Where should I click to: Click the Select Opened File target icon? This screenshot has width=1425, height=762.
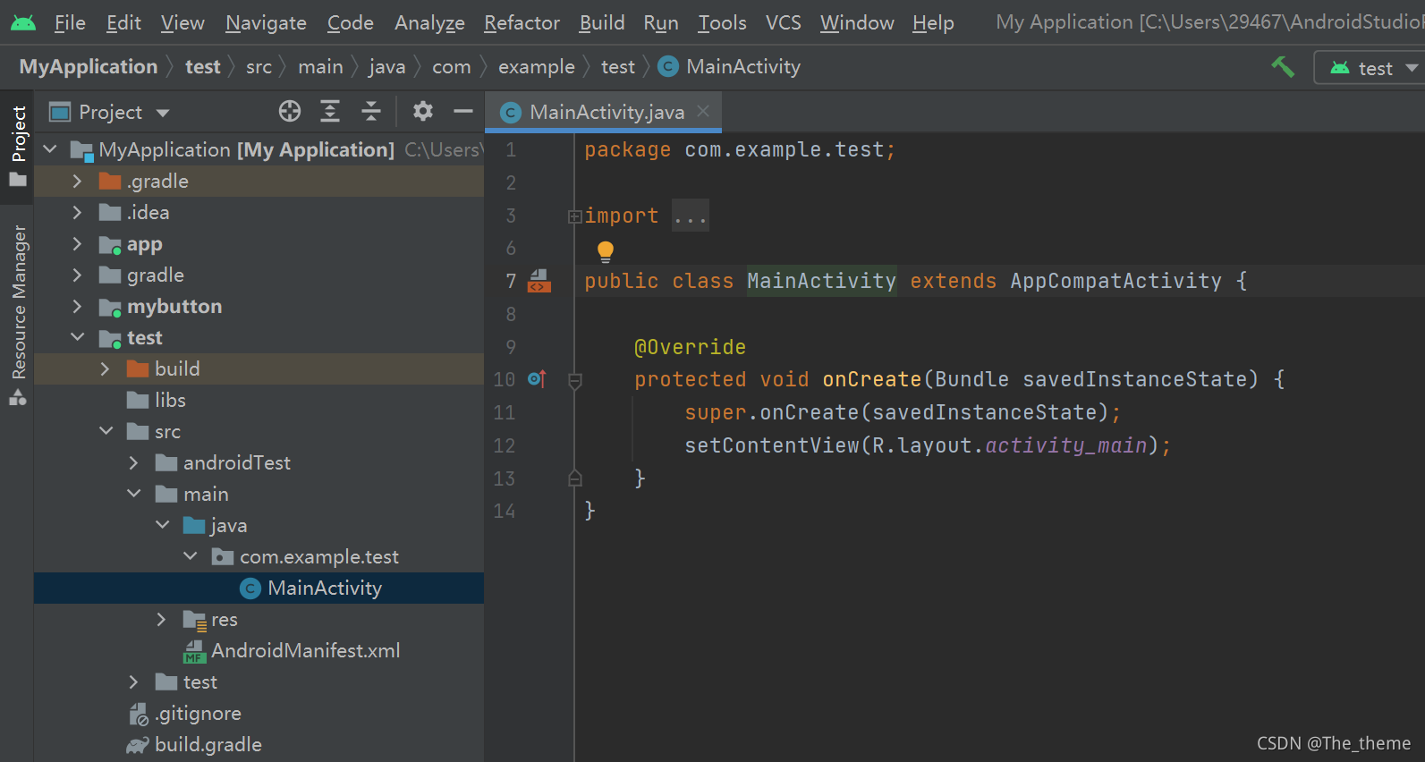pyautogui.click(x=290, y=111)
